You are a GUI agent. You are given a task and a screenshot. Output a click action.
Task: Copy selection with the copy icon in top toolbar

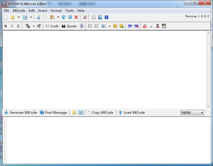coord(45,17)
